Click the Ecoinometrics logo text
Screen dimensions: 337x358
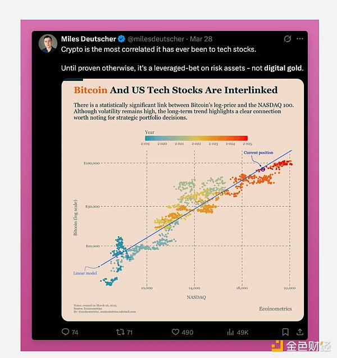pos(275,309)
